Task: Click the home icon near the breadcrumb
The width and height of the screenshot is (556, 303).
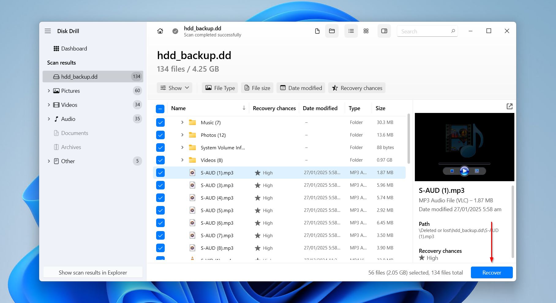Action: point(160,31)
